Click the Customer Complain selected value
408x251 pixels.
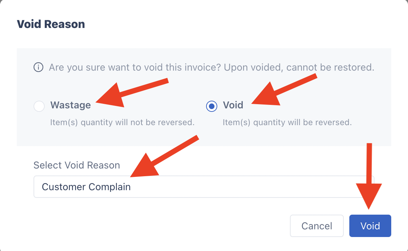click(86, 187)
